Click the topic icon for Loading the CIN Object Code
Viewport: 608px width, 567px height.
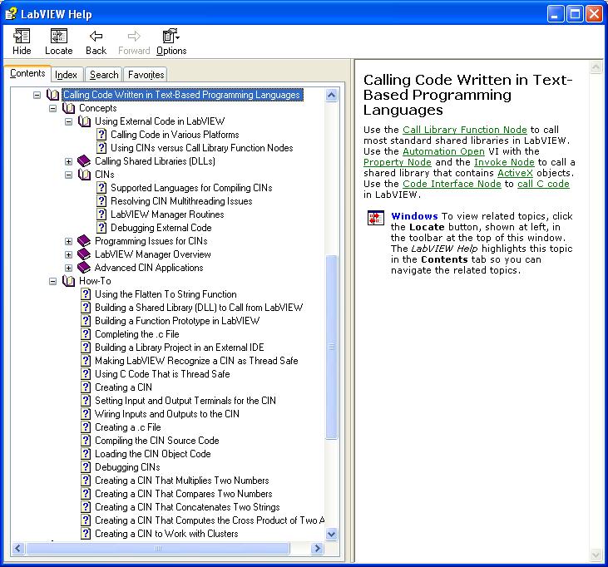(86, 454)
